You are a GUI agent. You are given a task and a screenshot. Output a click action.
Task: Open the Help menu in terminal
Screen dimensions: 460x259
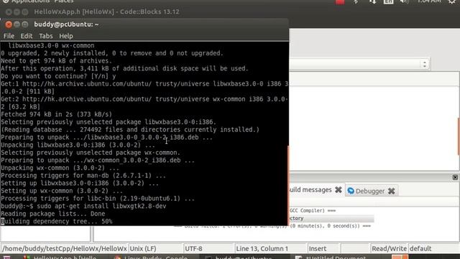[66, 36]
